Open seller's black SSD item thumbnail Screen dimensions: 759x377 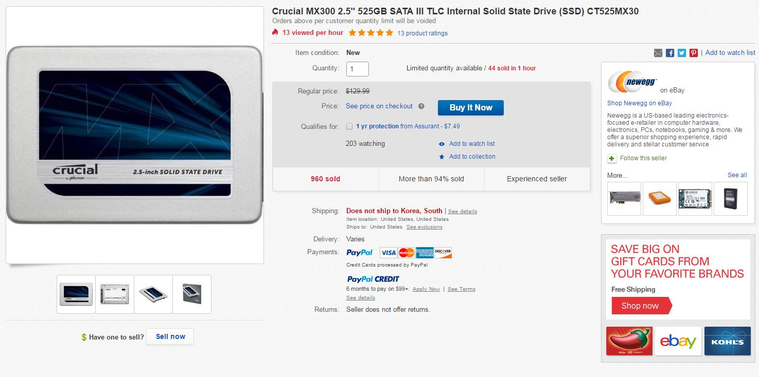[731, 199]
